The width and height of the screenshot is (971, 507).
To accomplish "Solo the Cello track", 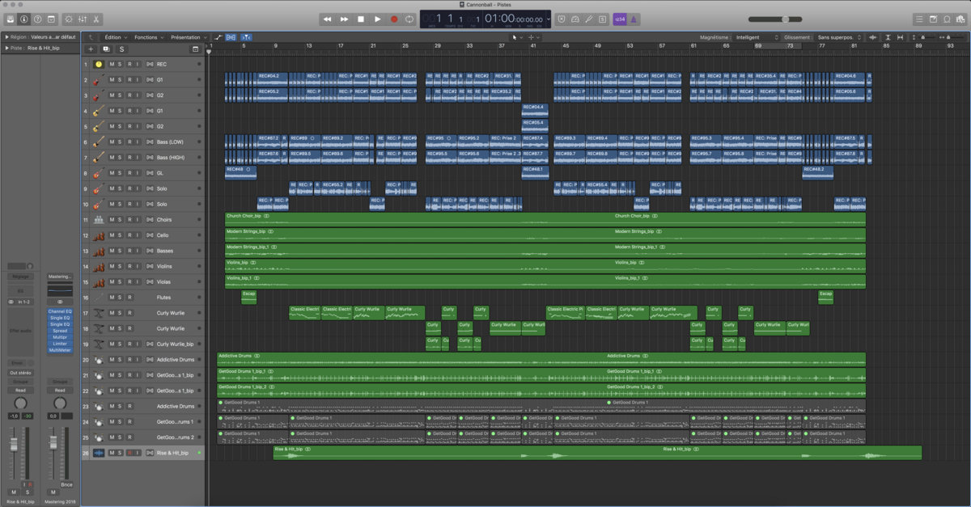I will pyautogui.click(x=120, y=235).
